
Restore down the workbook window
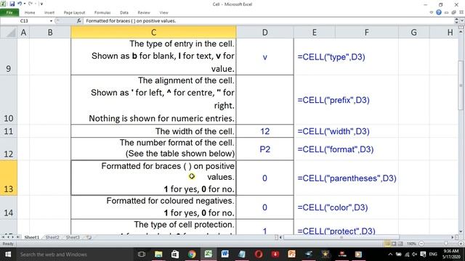453,12
